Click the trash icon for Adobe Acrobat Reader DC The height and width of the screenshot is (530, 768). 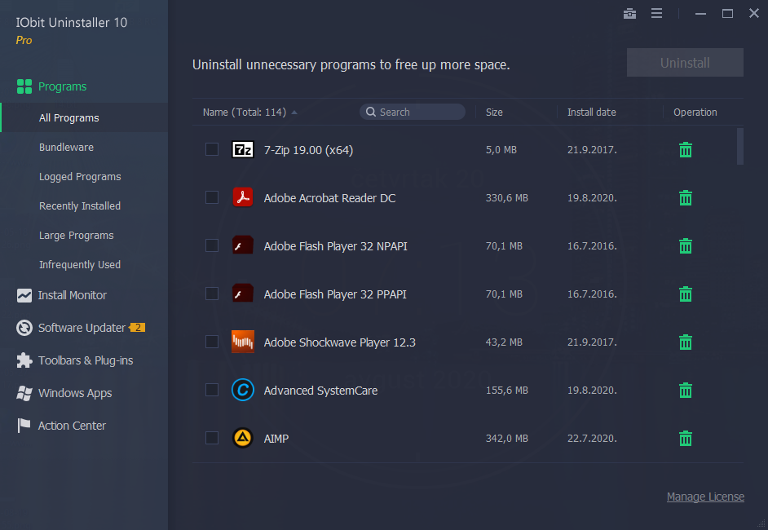[x=685, y=198]
